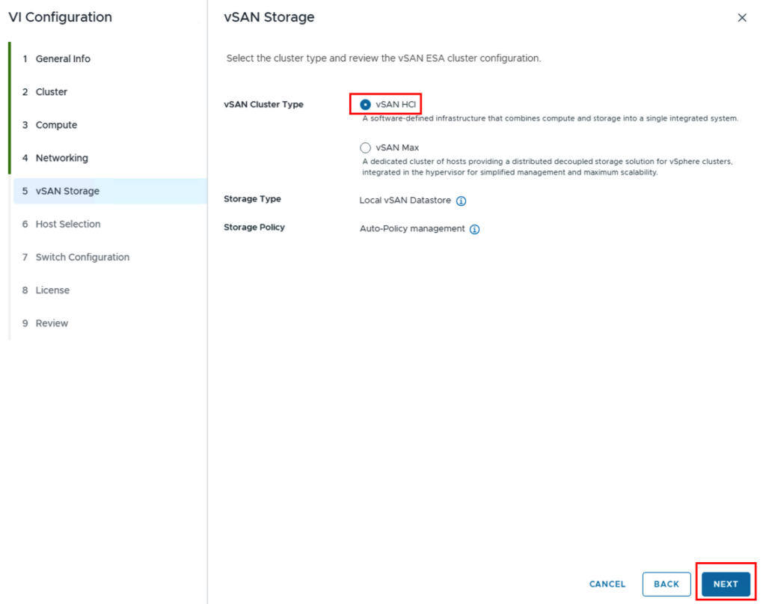Select step 5 vSAN Storage
Screen dimensions: 766x604
(x=110, y=191)
